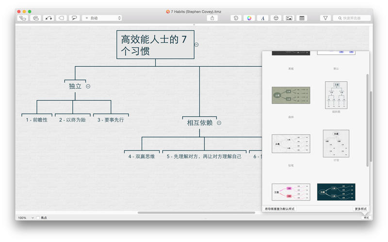Click the 样式 button at bottom right
This screenshot has height=242, width=388.
click(367, 218)
